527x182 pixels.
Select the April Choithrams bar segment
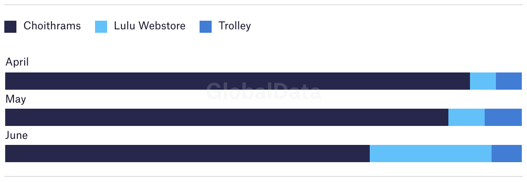point(238,81)
